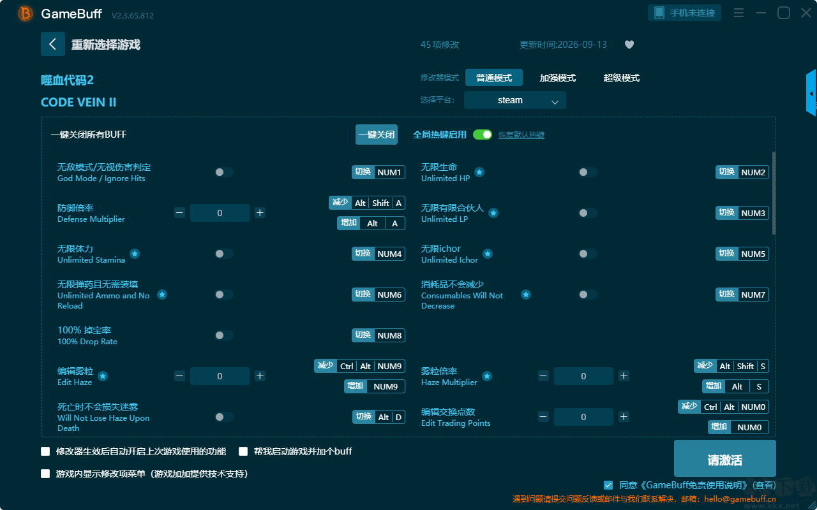The width and height of the screenshot is (817, 510).
Task: Select 普通模式 tab
Action: tap(494, 78)
